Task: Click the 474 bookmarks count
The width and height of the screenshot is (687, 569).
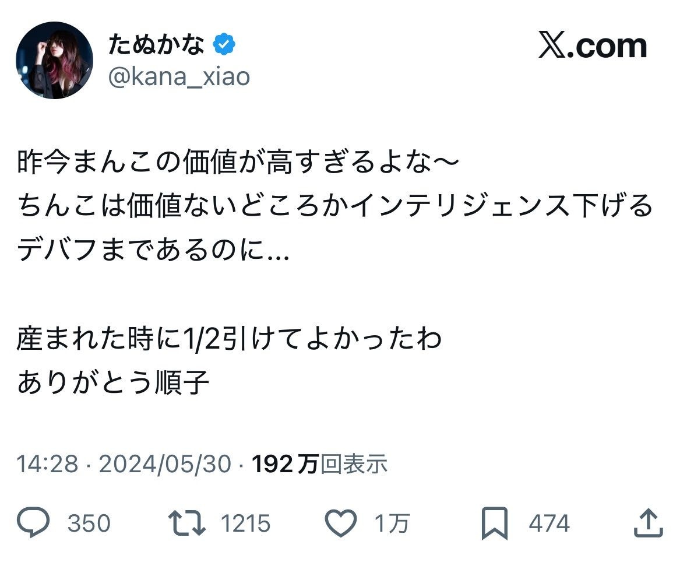Action: pyautogui.click(x=549, y=524)
